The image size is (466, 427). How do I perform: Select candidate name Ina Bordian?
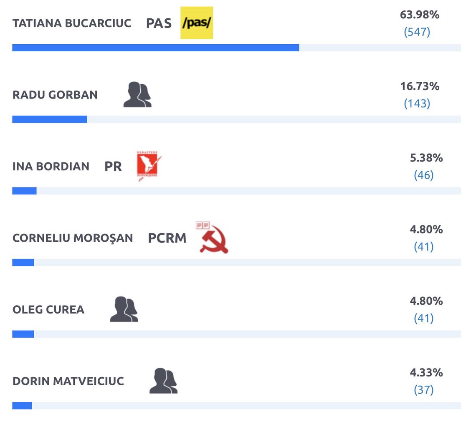pos(51,166)
